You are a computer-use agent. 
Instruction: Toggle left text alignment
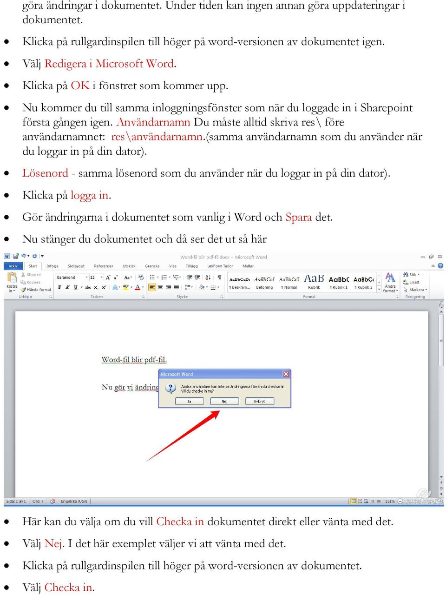point(152,287)
